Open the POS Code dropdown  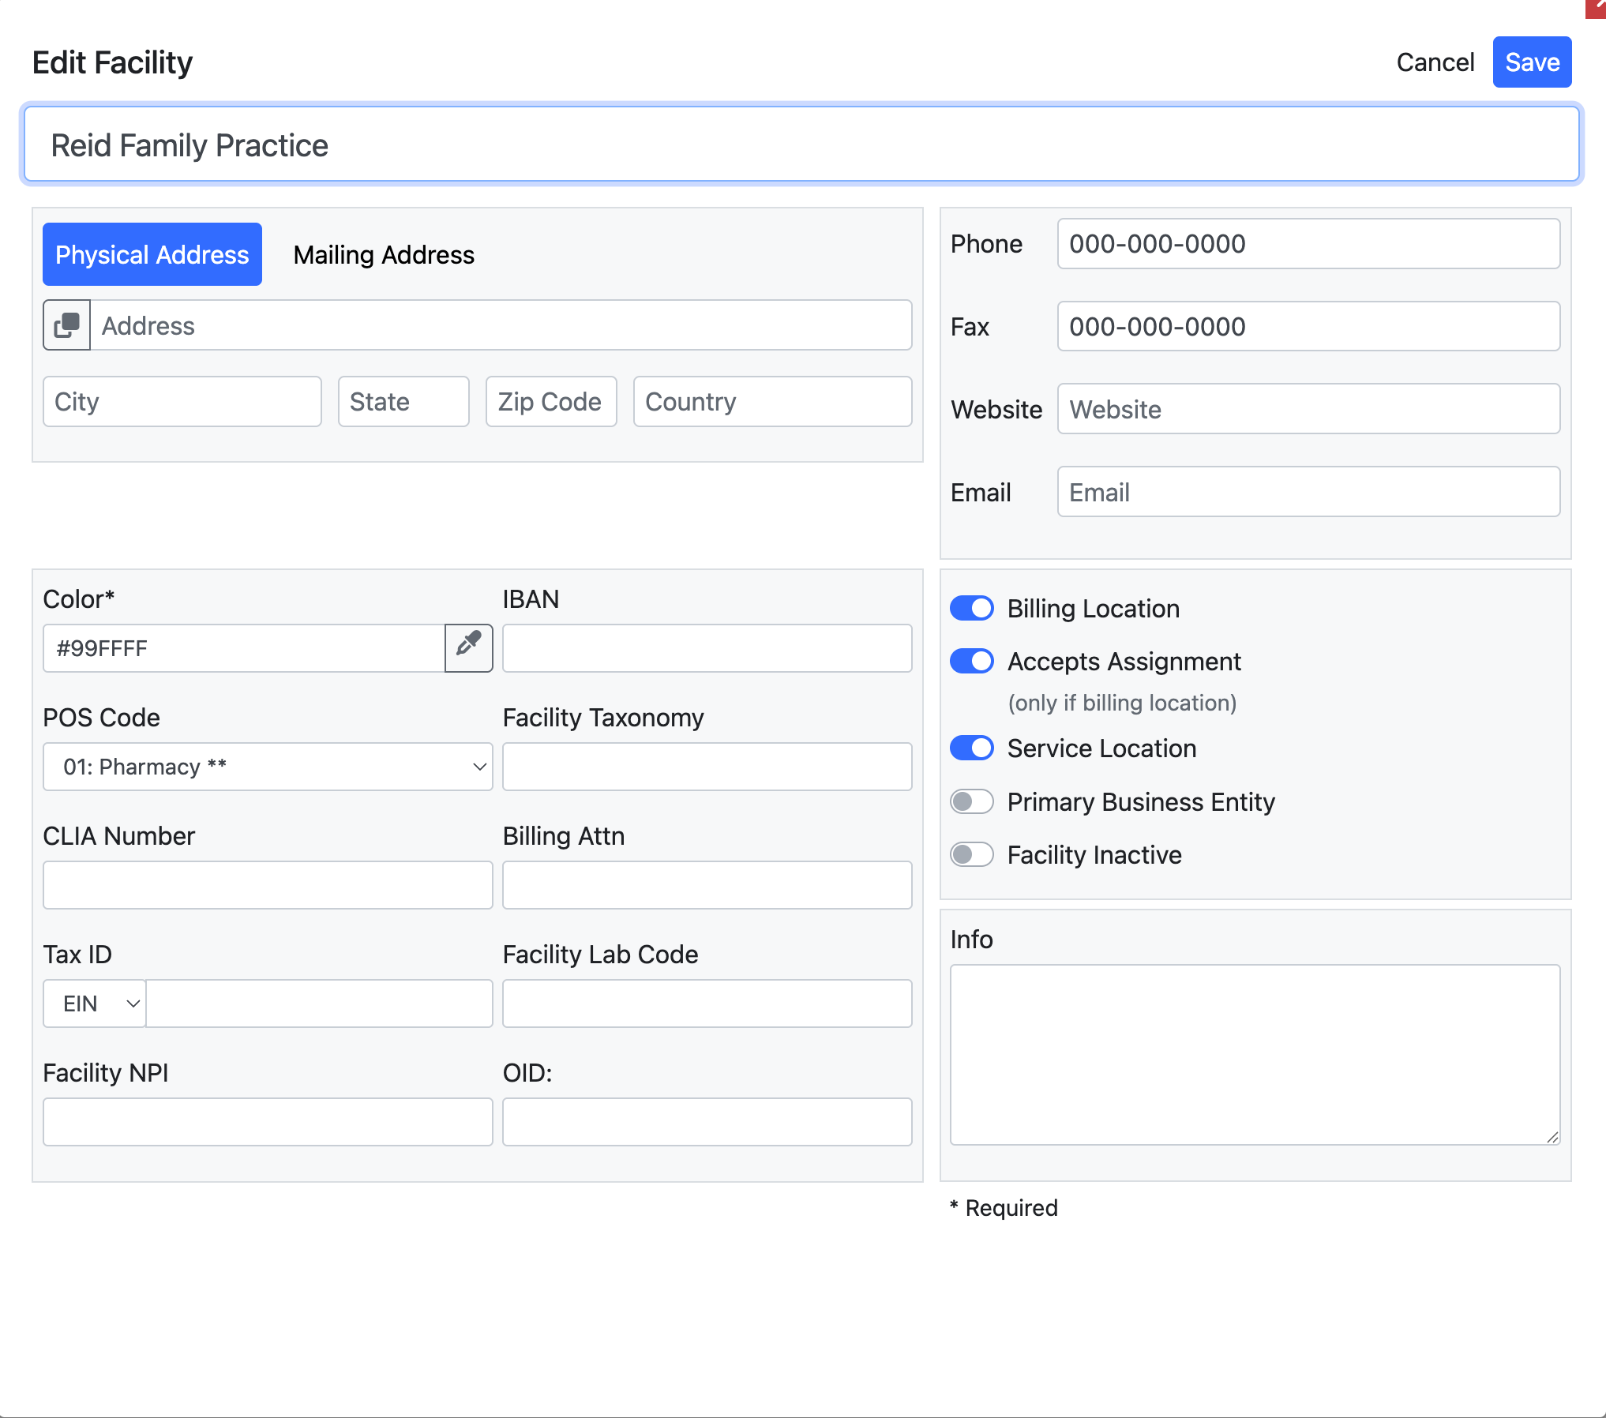coord(268,767)
